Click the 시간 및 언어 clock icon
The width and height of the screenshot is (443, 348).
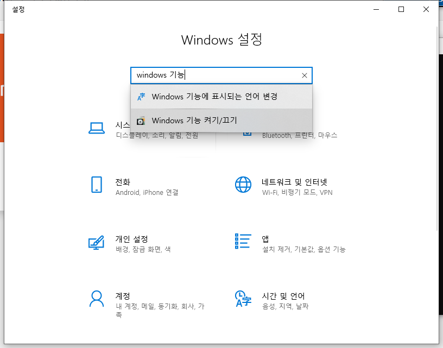243,299
